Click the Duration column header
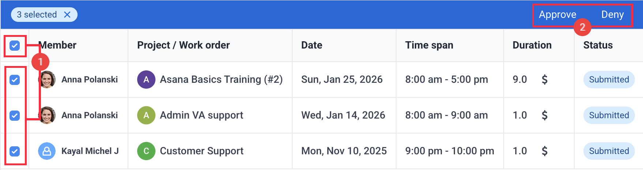The width and height of the screenshot is (643, 170). click(532, 45)
